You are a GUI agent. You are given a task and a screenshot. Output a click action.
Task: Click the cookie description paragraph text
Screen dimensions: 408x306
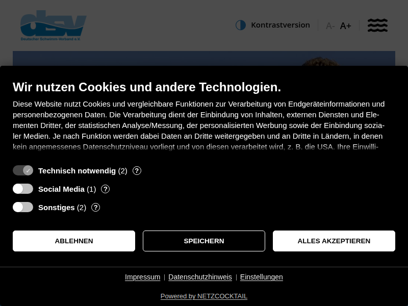[x=199, y=125]
